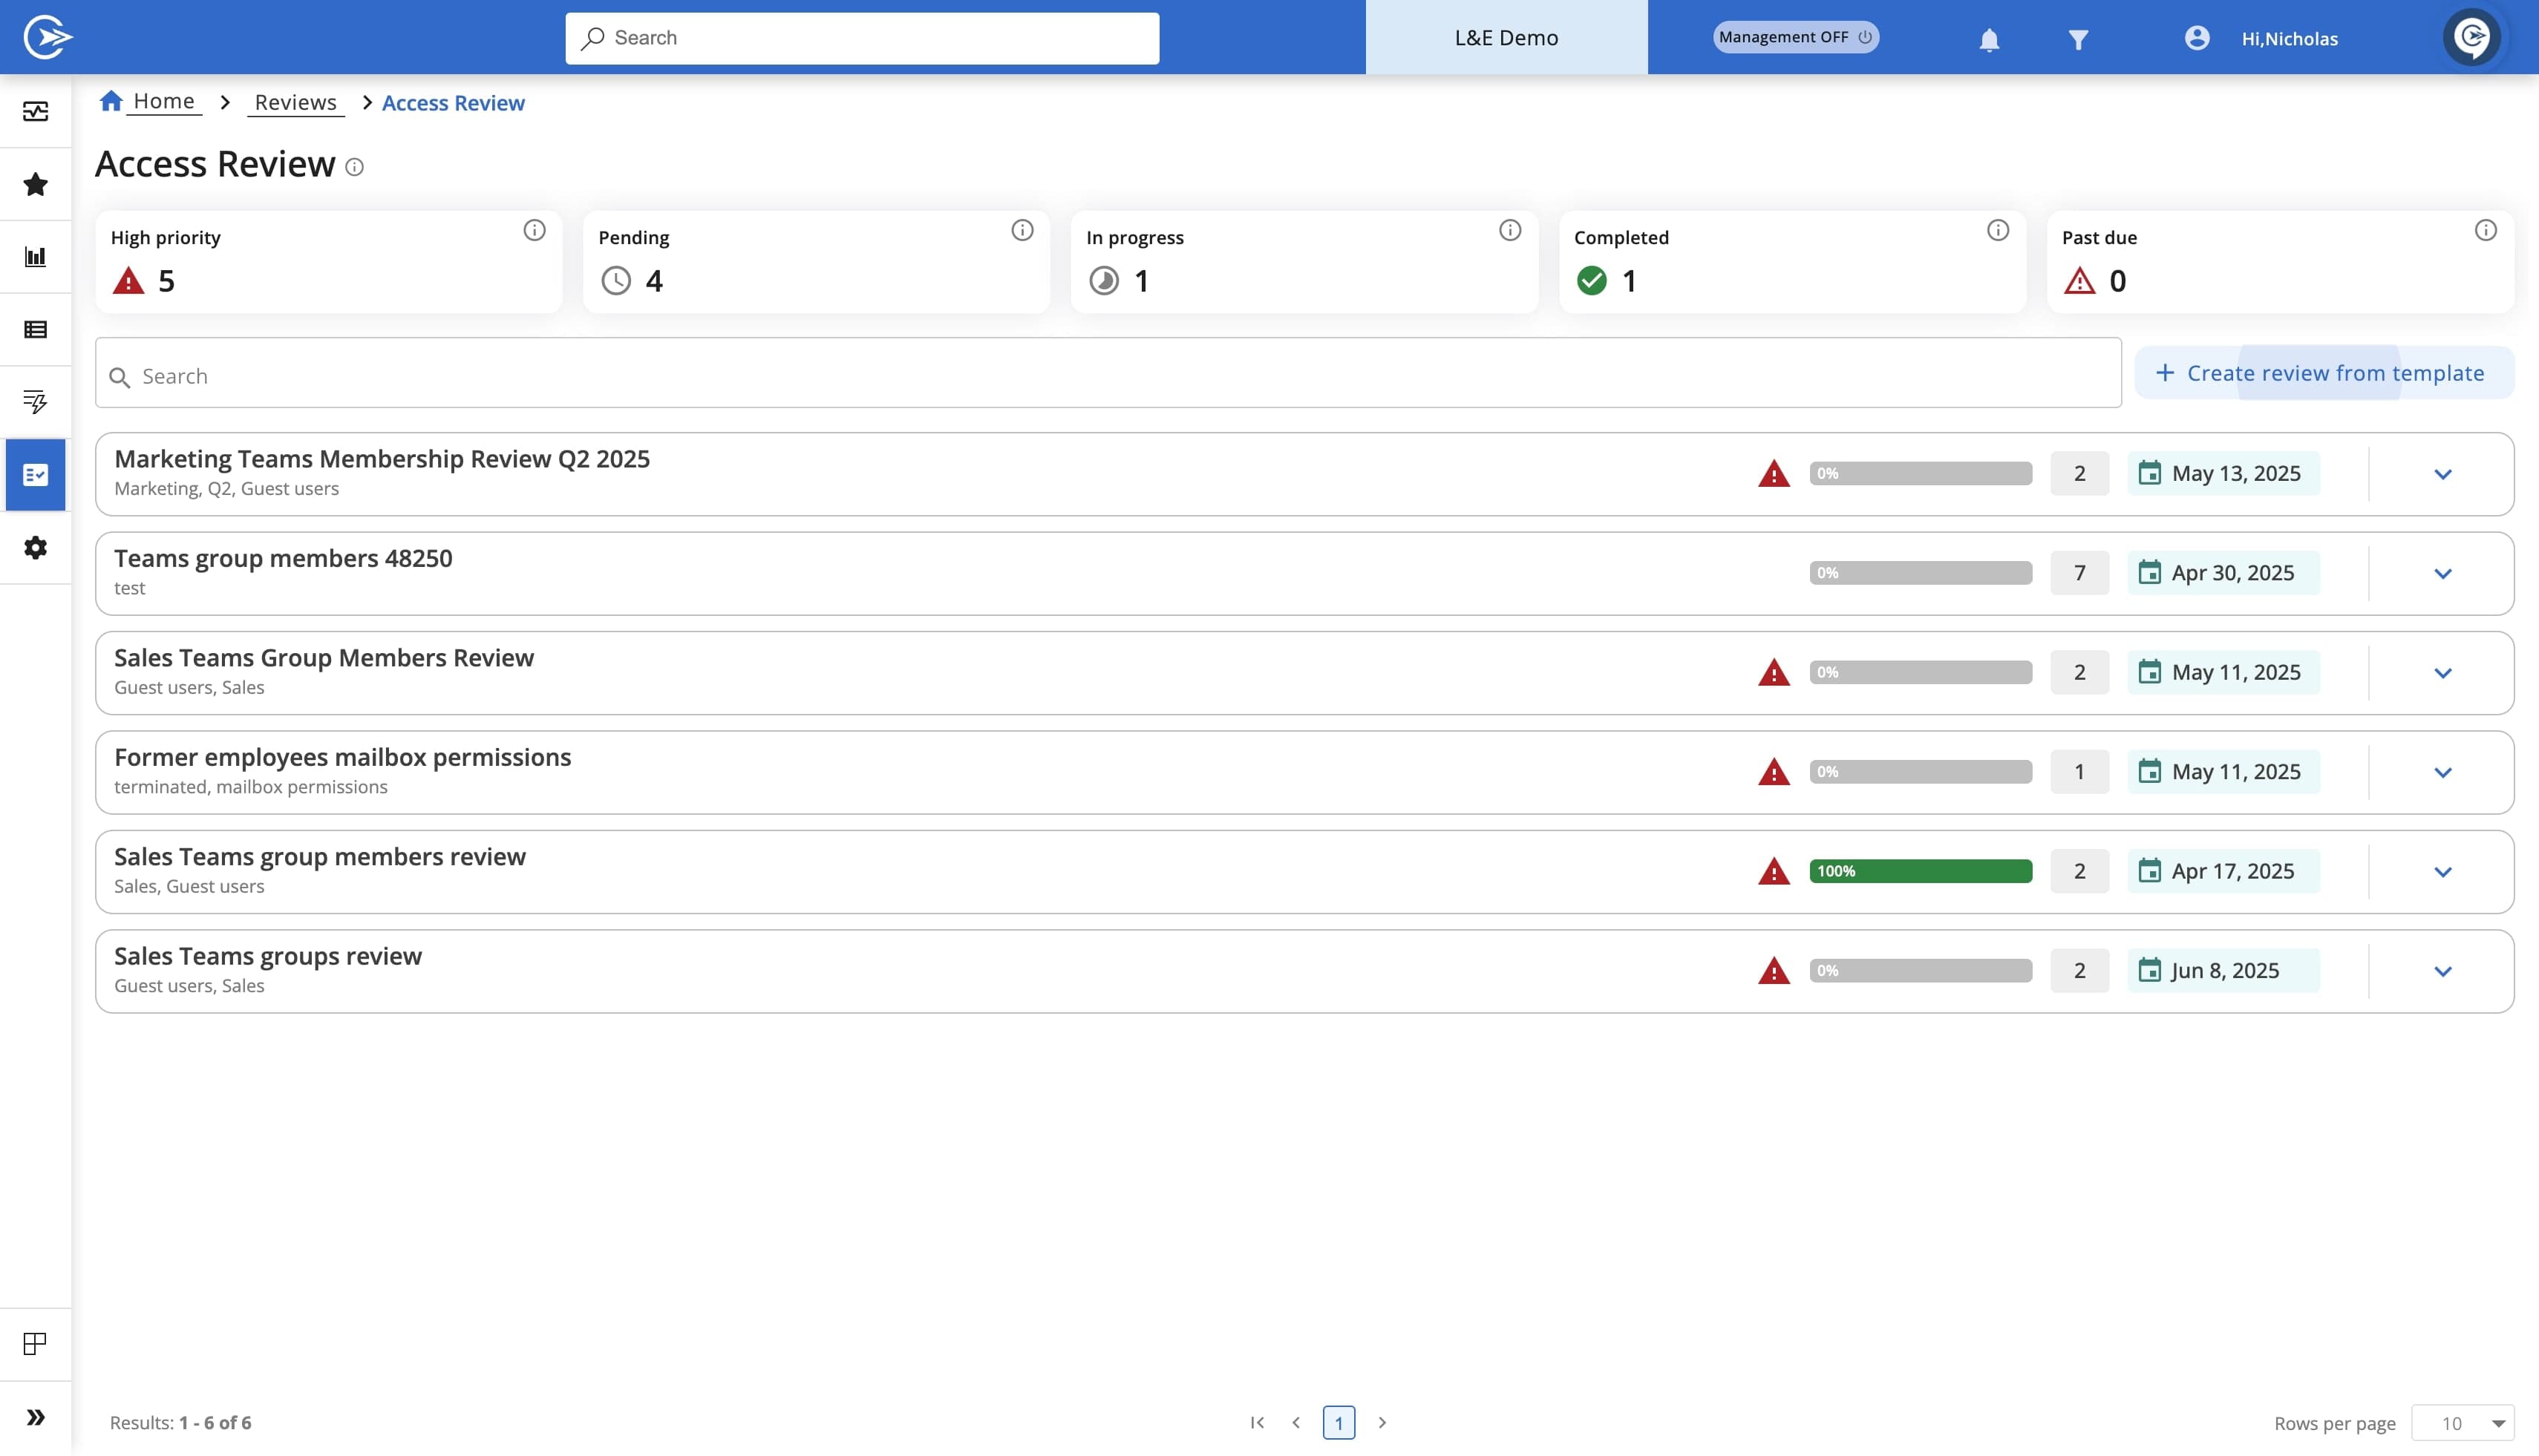The width and height of the screenshot is (2539, 1456).
Task: Click info icon next to Access Review title
Action: pos(354,167)
